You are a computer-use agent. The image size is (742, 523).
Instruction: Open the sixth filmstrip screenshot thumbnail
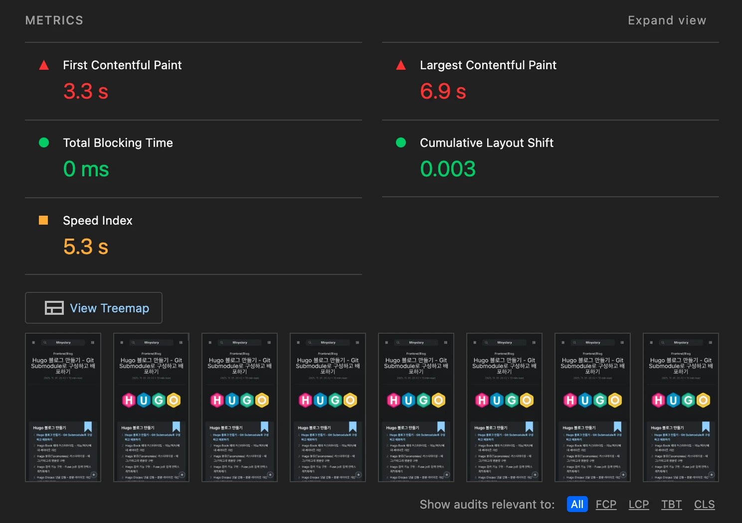pyautogui.click(x=505, y=407)
